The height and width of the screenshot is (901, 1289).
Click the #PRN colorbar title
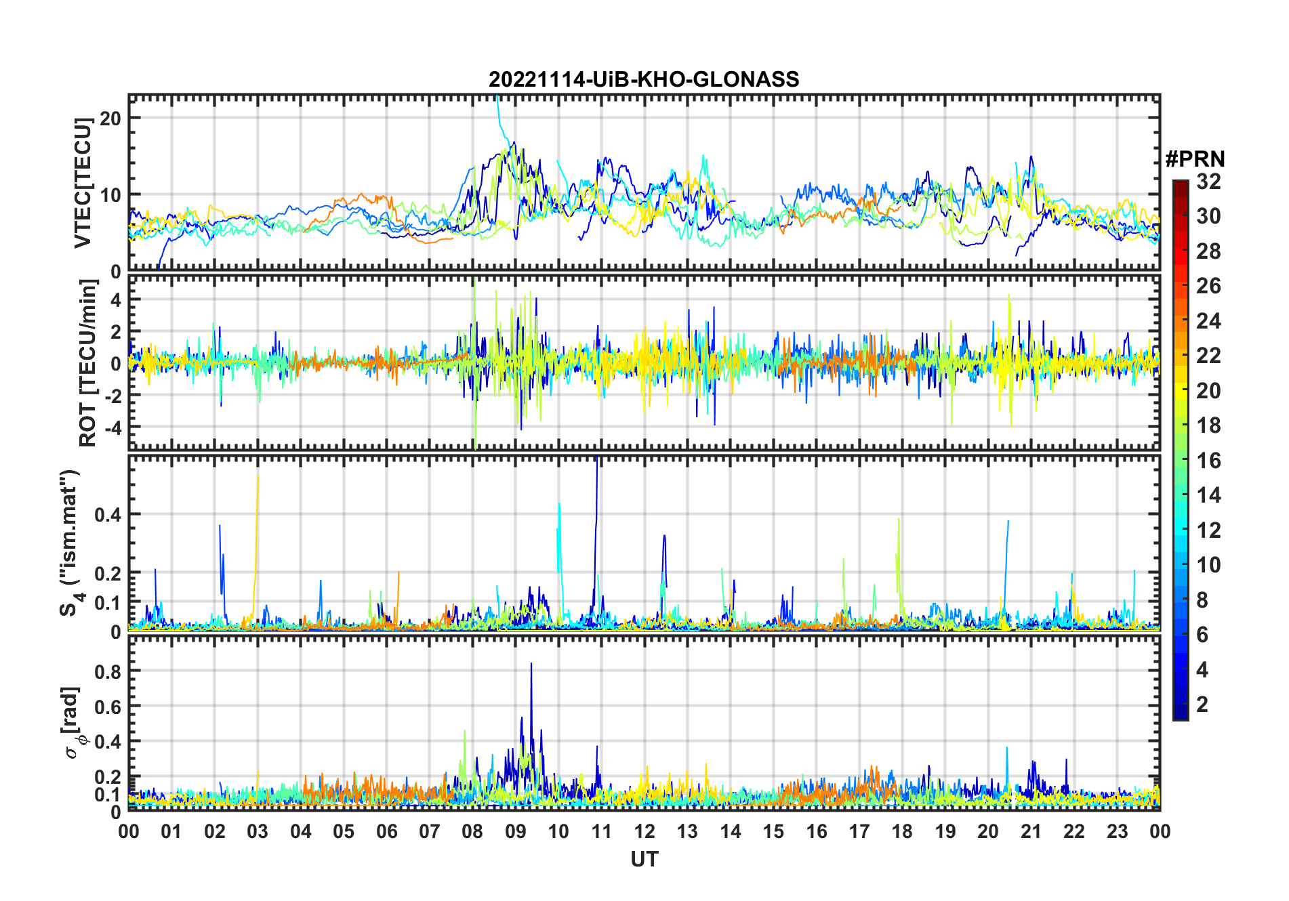1195,159
